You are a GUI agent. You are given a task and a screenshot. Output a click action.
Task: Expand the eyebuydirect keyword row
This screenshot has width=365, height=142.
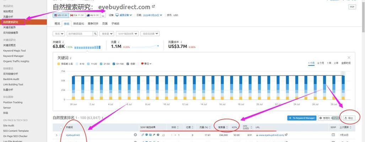[56, 135]
